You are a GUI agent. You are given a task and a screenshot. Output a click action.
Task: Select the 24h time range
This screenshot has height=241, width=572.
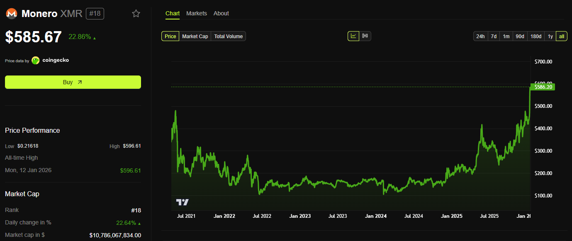tap(480, 36)
